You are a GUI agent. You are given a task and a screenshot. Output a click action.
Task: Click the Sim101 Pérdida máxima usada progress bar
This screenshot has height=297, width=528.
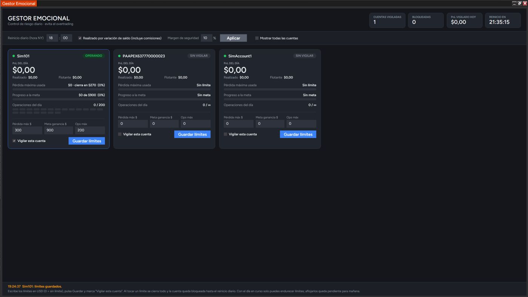coord(58,89)
